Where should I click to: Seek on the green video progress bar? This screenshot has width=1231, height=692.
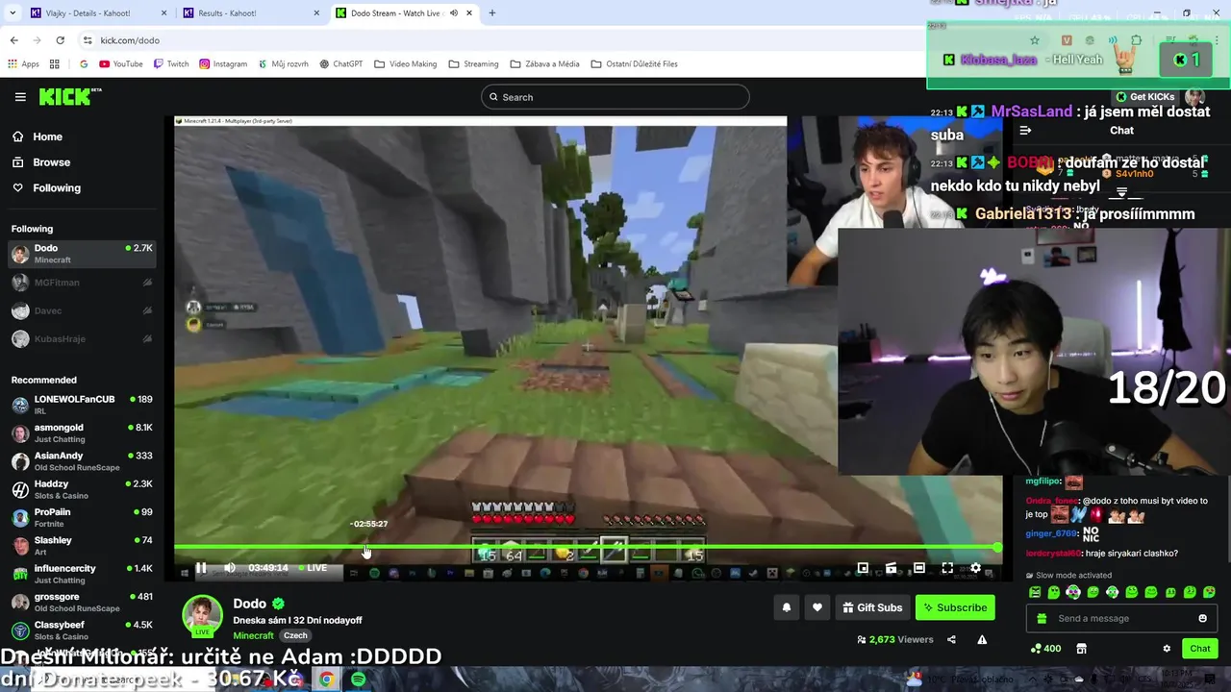[587, 547]
